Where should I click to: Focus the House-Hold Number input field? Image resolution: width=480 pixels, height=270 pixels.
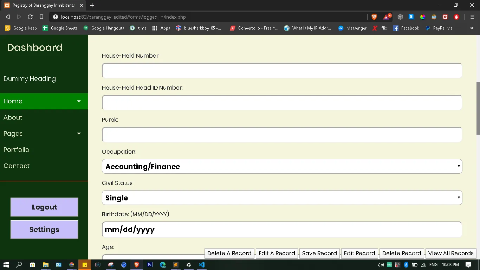282,71
